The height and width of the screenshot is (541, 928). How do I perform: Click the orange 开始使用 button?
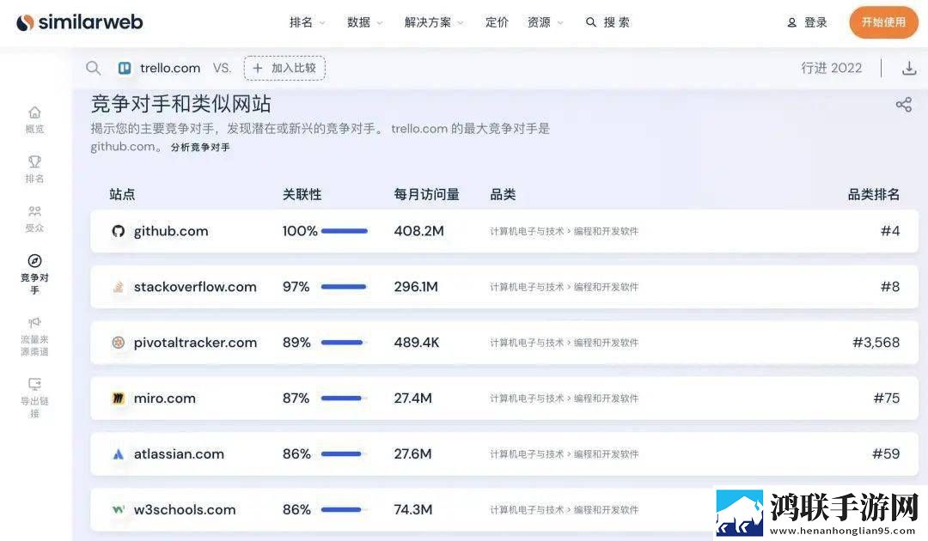883,22
